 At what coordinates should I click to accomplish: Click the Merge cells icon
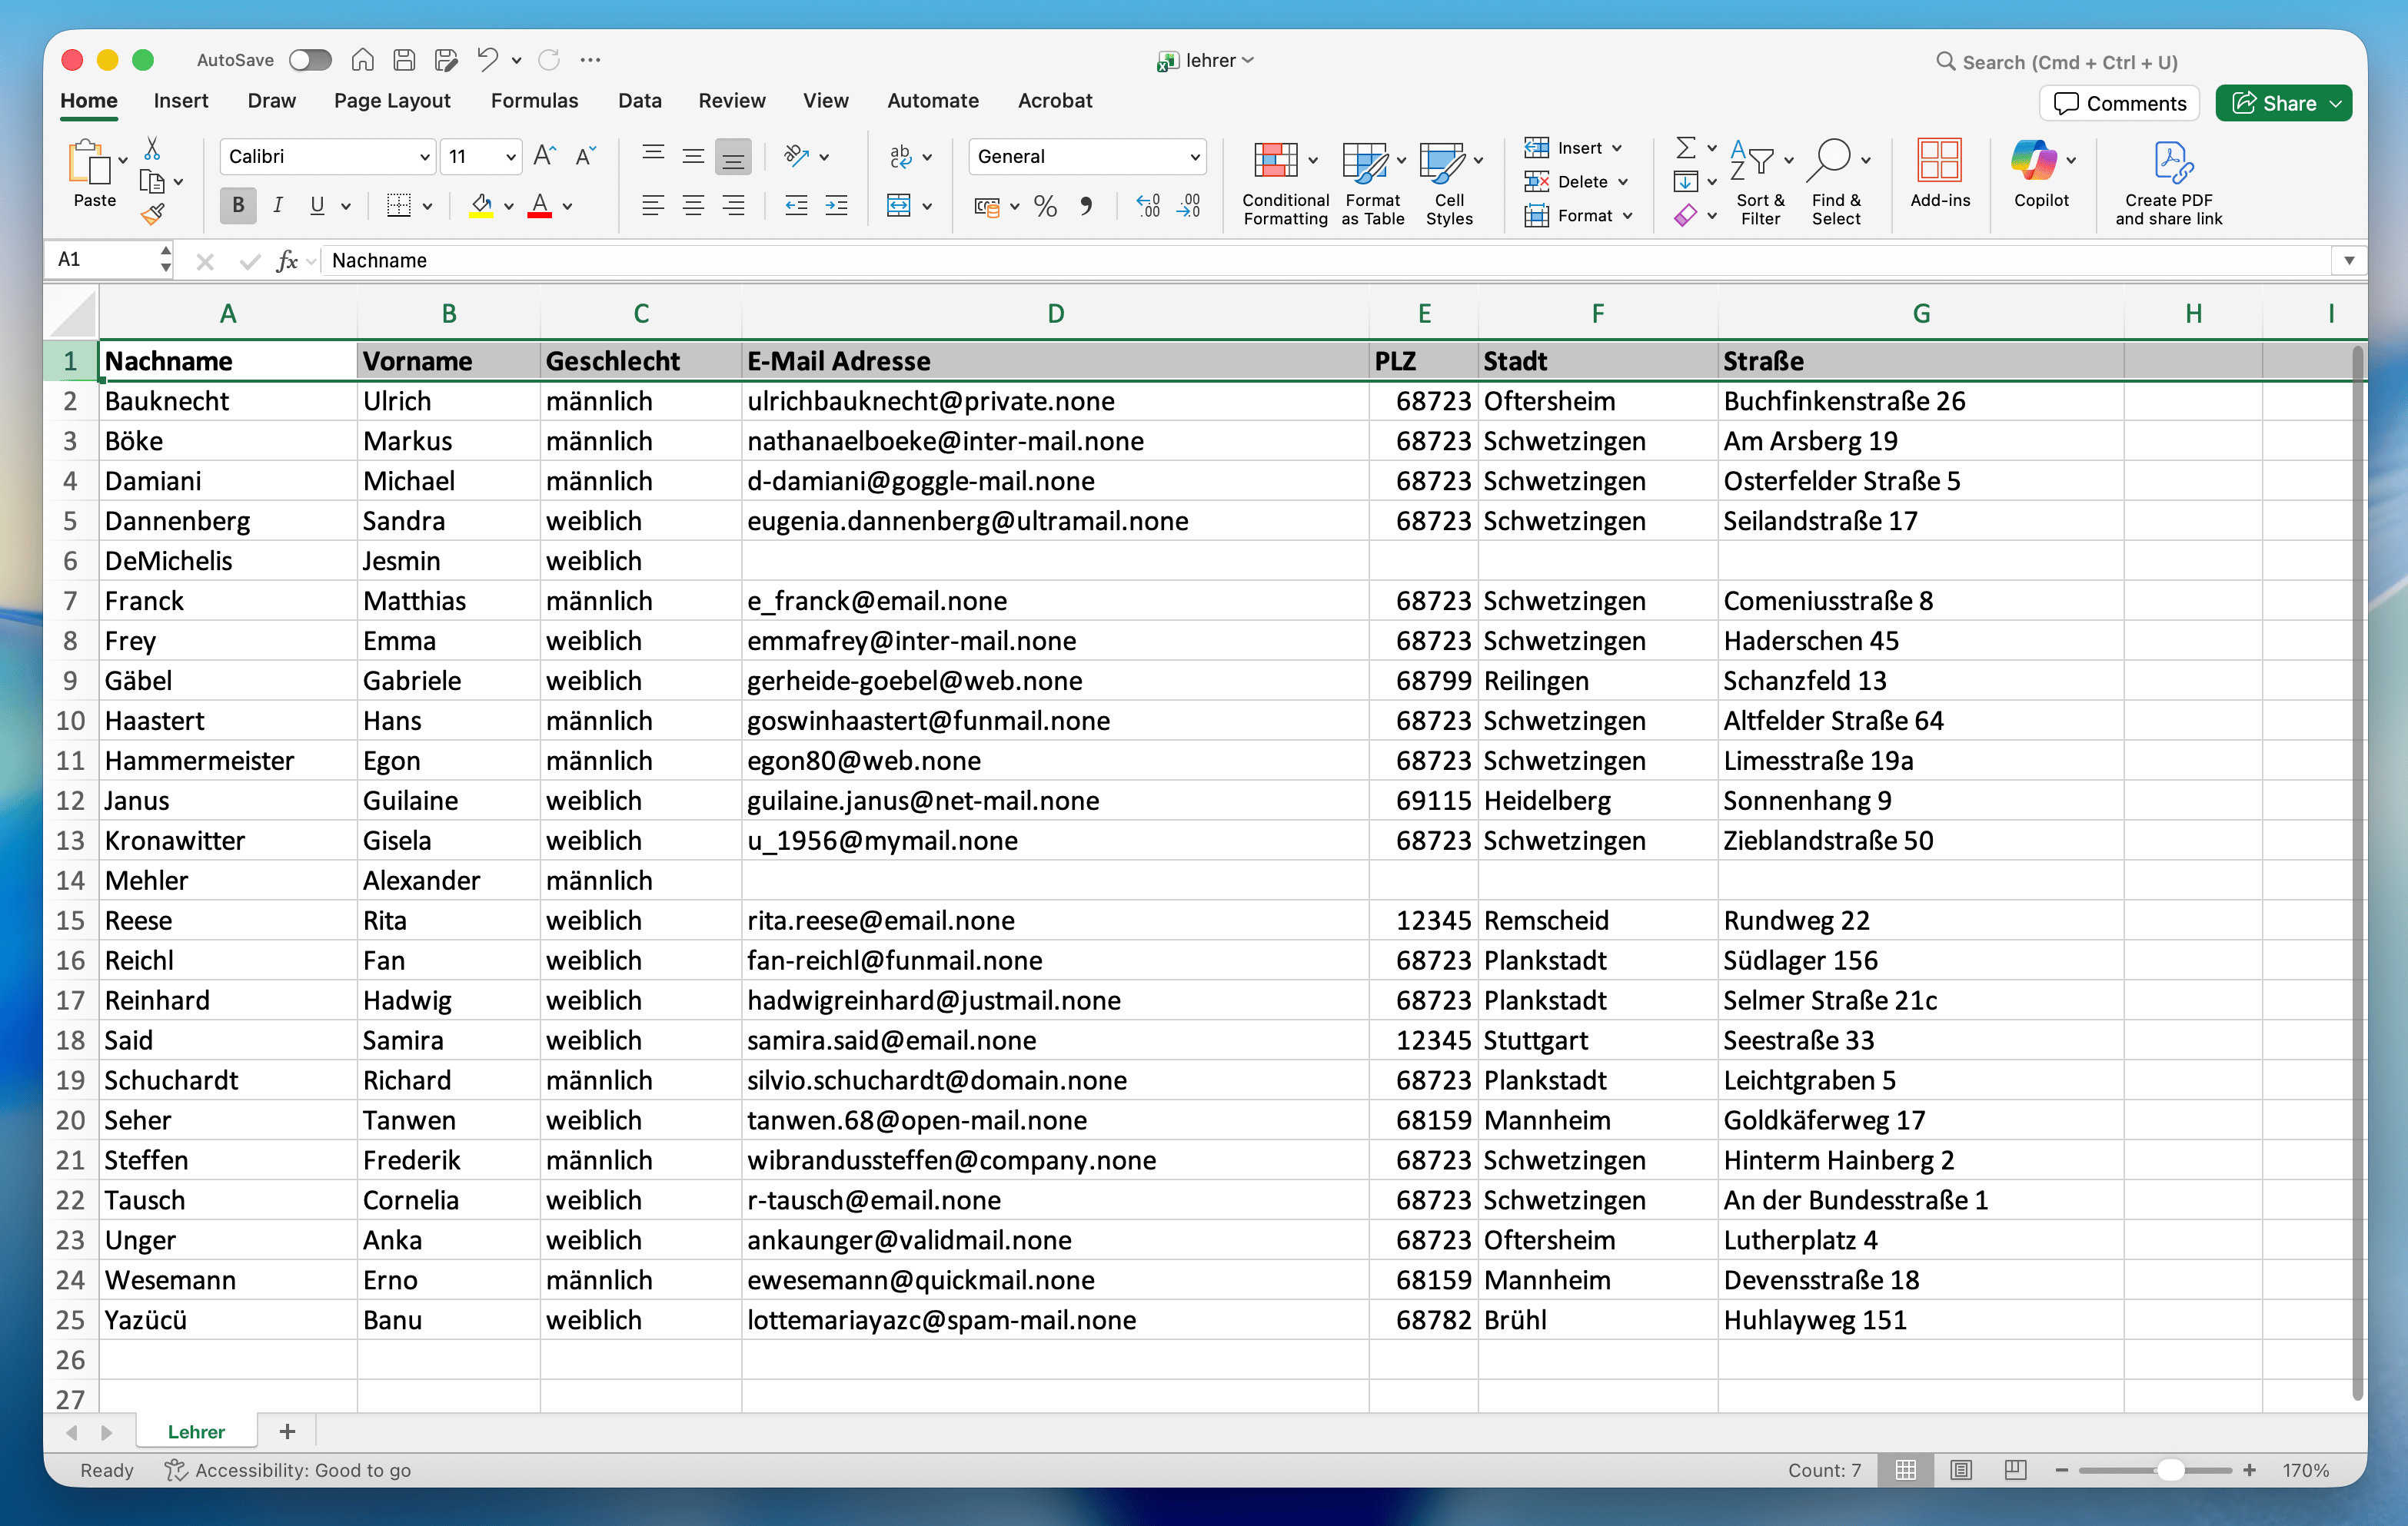[x=899, y=207]
